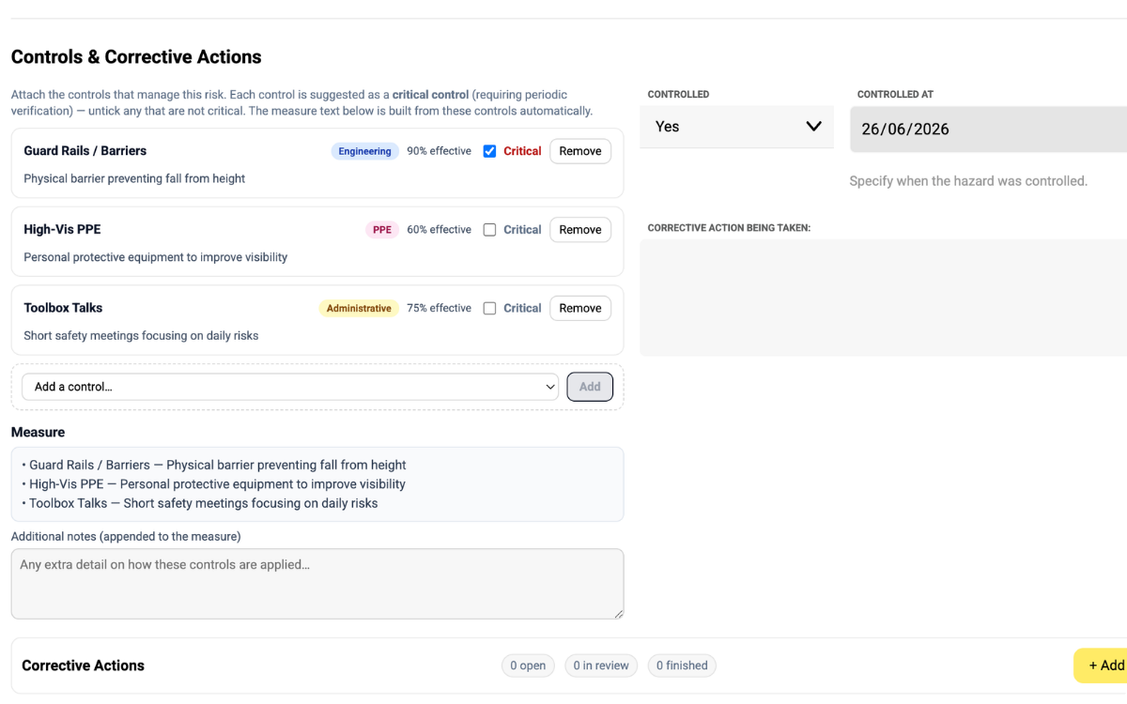The image size is (1127, 704).
Task: Tick Critical checkbox for Toolbox Talks
Action: [x=489, y=309]
